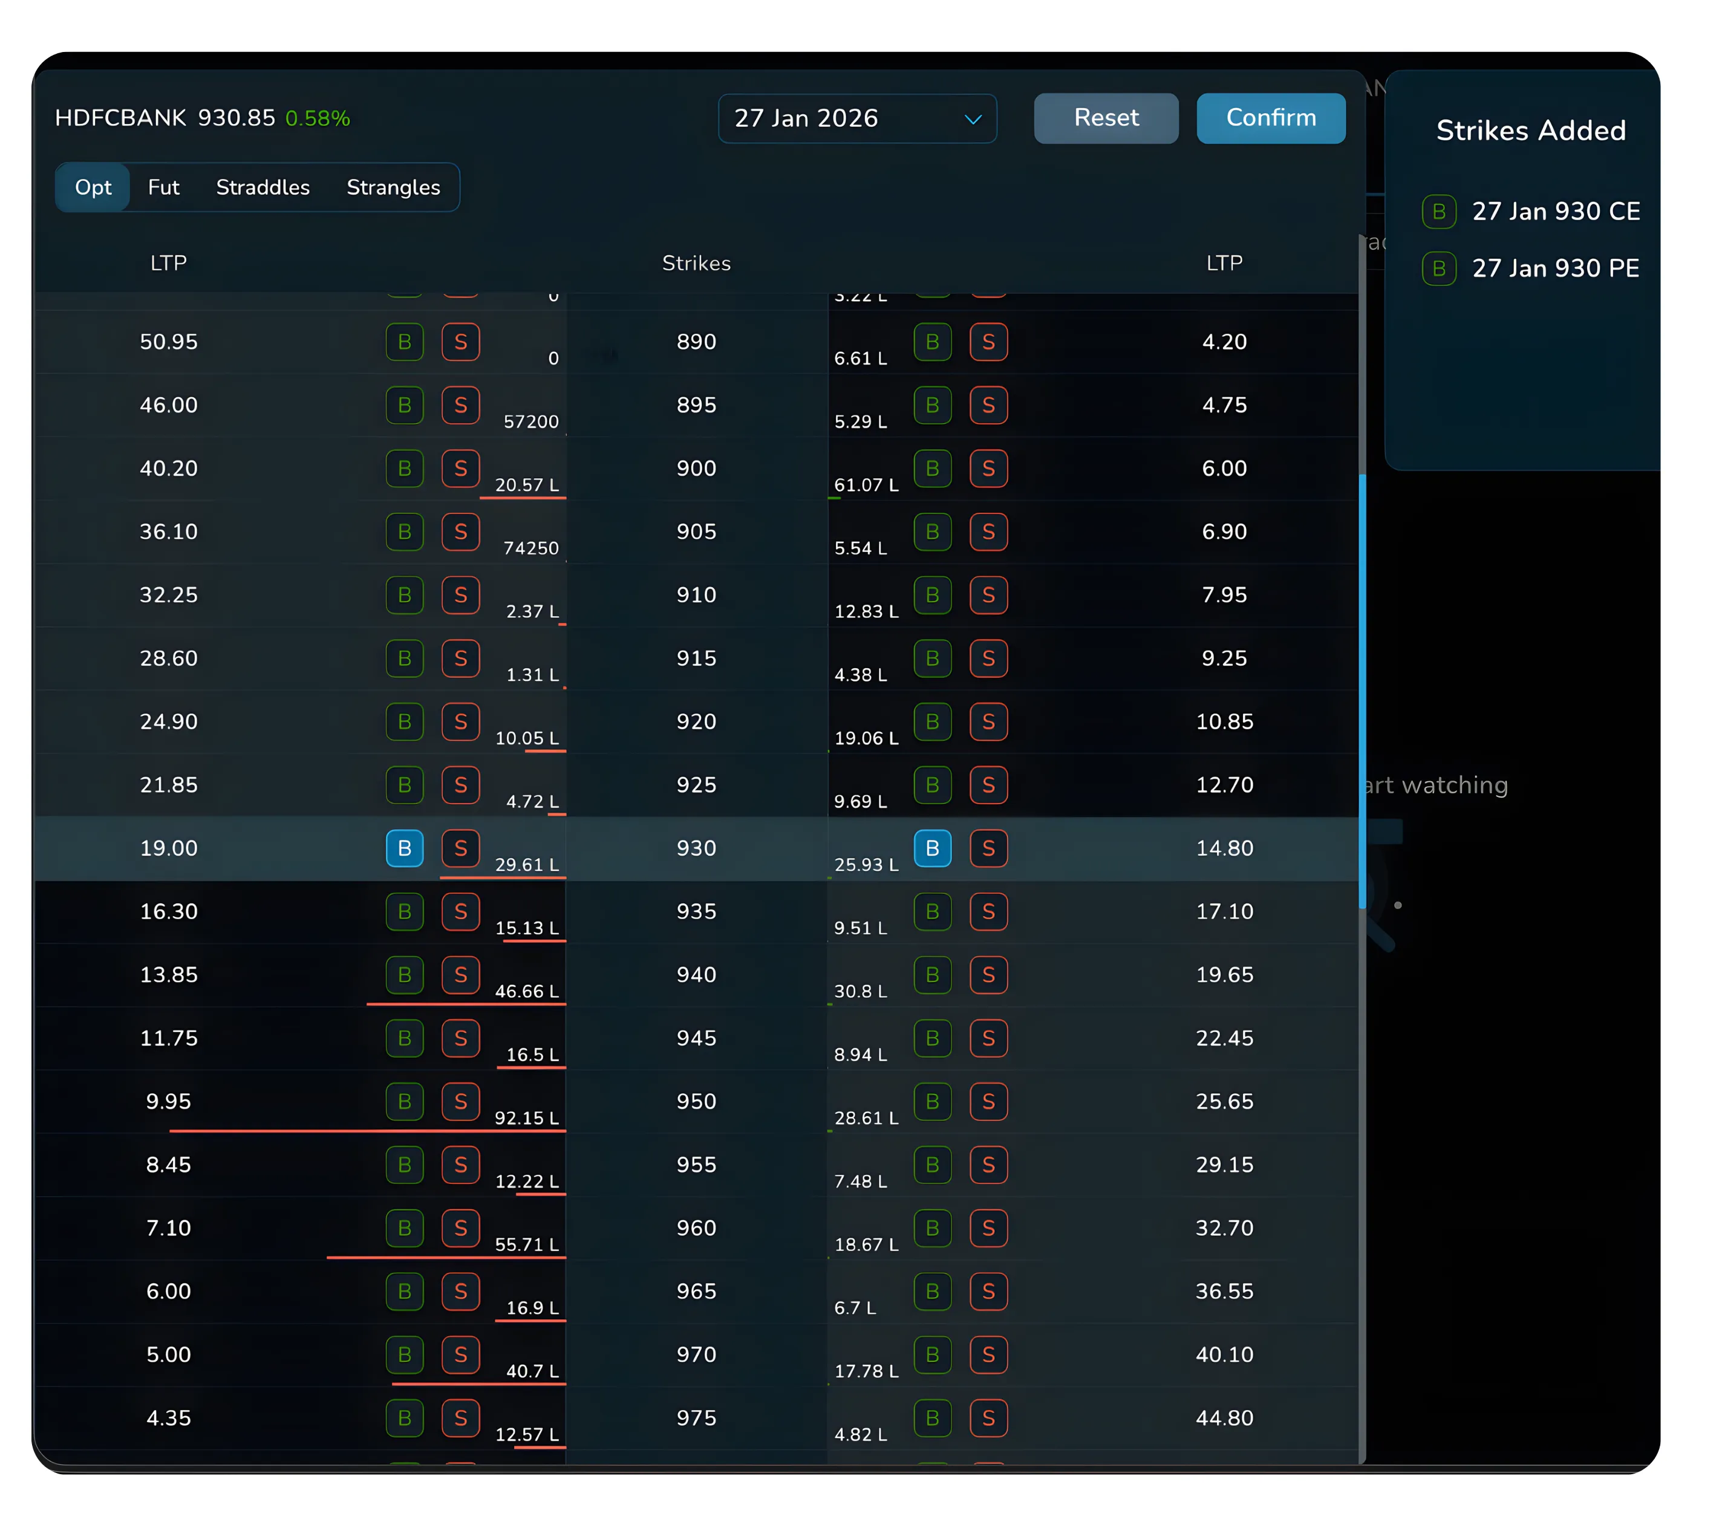The image size is (1722, 1528).
Task: Open the Straddles tab
Action: click(x=262, y=187)
